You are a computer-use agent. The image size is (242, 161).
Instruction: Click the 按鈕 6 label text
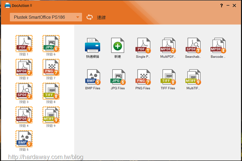51,54
